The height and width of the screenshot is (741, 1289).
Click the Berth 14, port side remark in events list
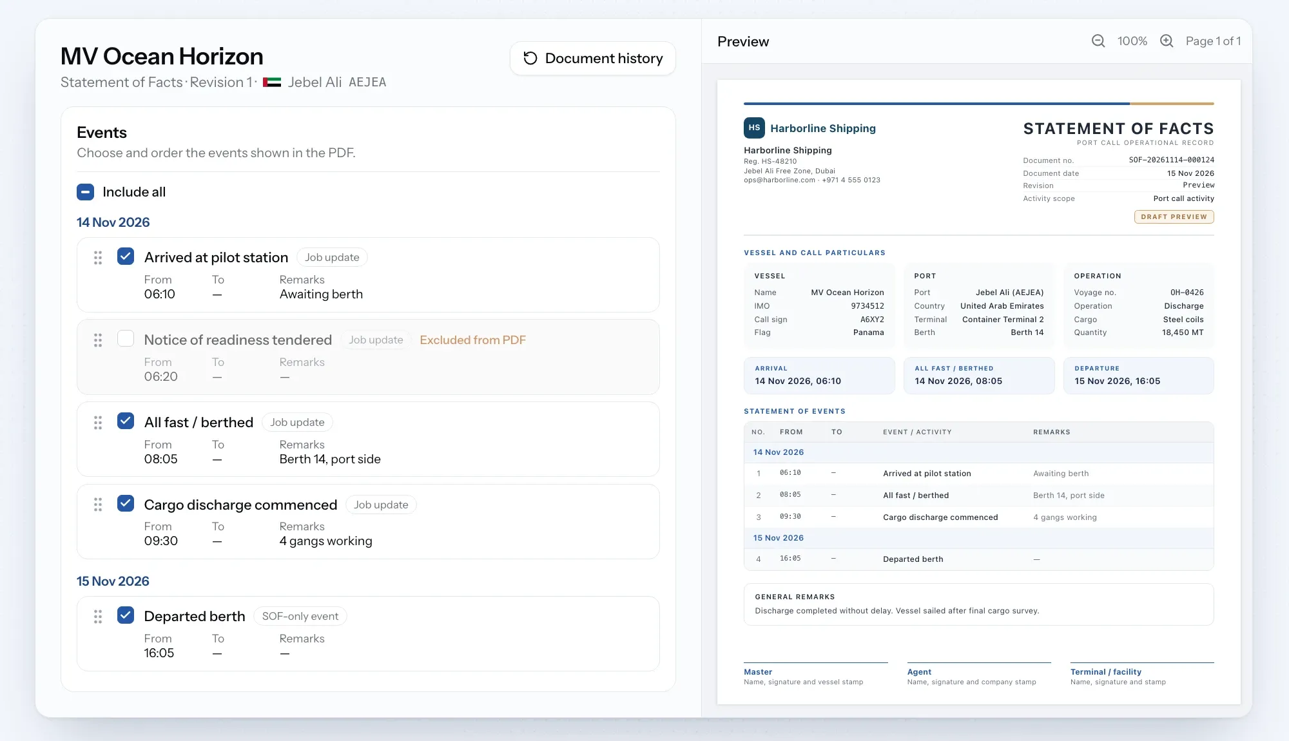tap(330, 459)
